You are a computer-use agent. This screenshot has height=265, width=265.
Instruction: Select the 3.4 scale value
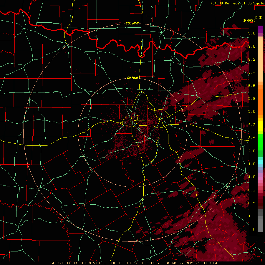pyautogui.click(x=252, y=138)
